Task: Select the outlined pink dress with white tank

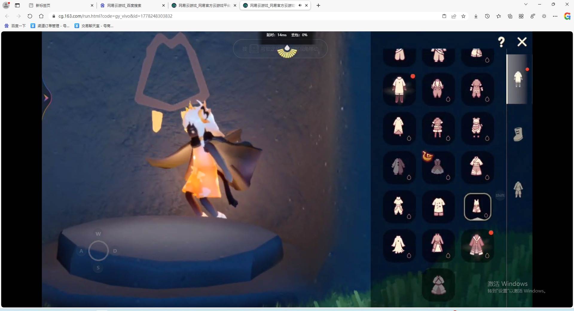Action: click(477, 207)
